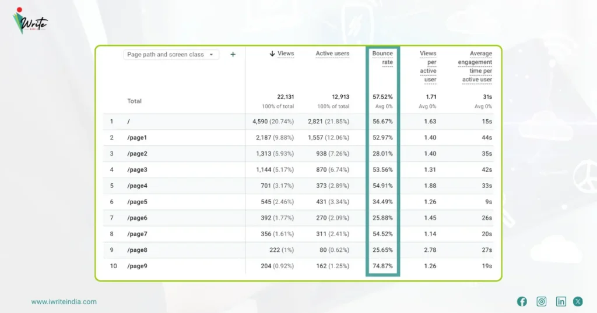Click the 1,557 (12.06%) active users cell

coord(329,137)
